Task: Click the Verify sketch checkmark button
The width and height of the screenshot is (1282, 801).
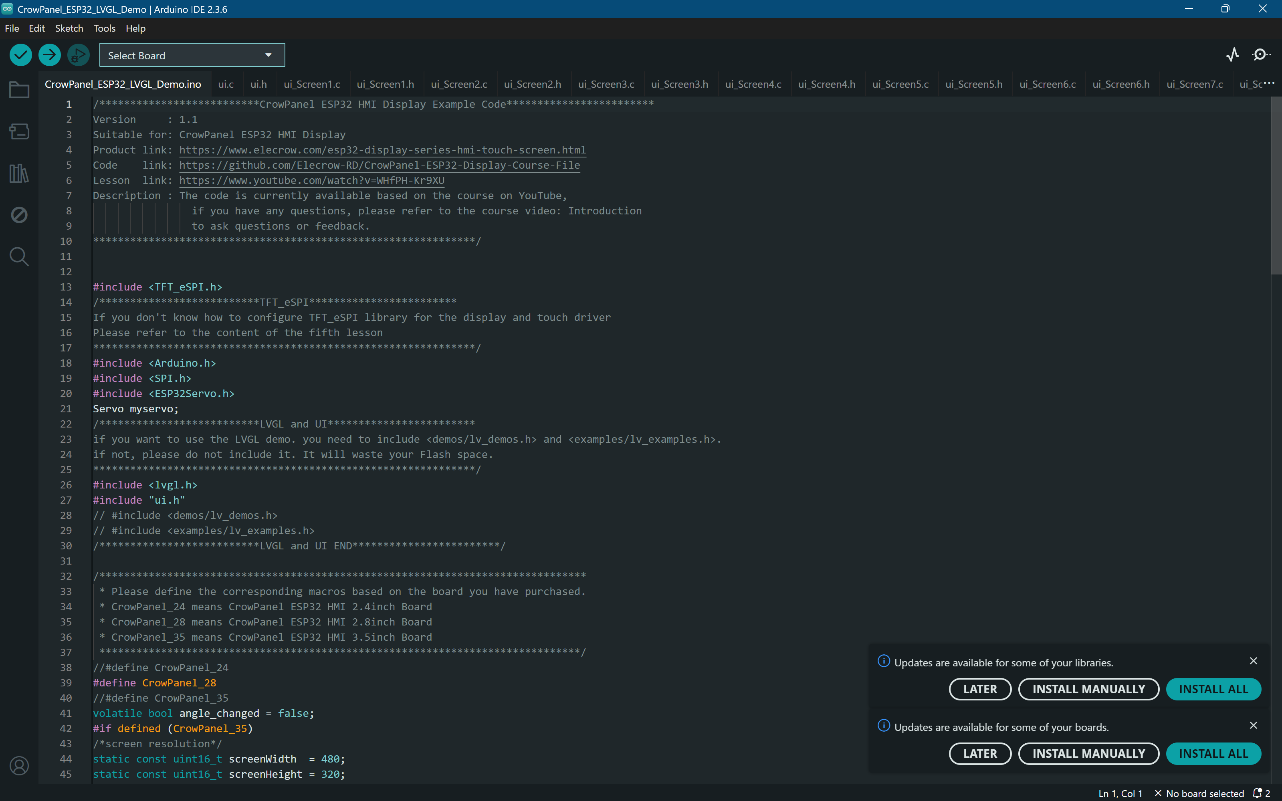Action: (x=21, y=55)
